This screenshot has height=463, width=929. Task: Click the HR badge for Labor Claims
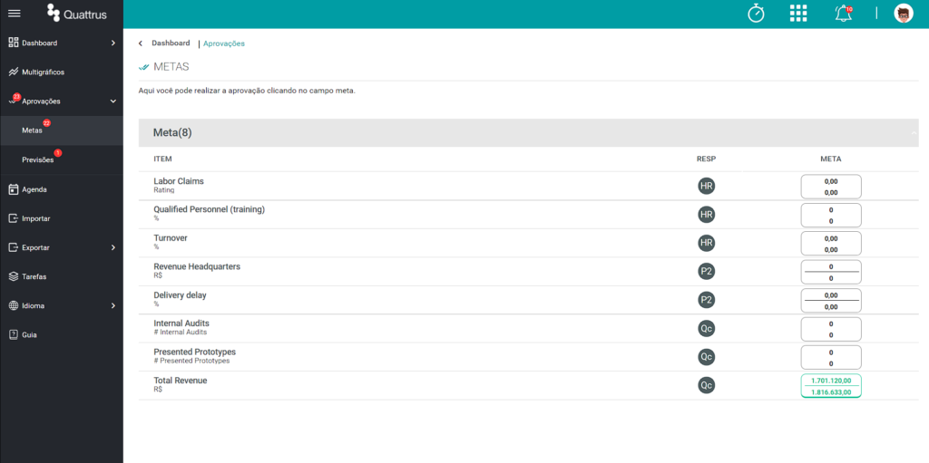(x=706, y=186)
